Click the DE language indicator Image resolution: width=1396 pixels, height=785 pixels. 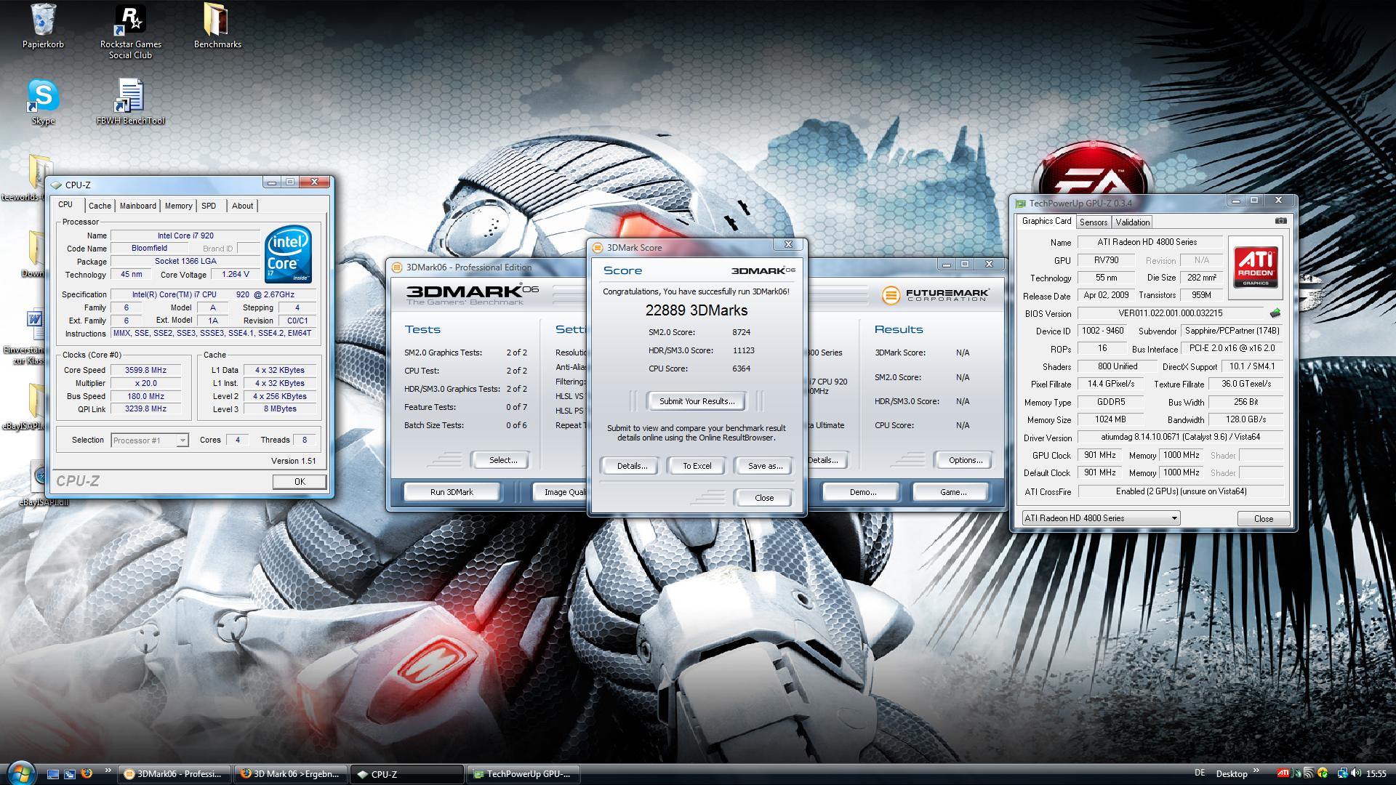(x=1200, y=773)
